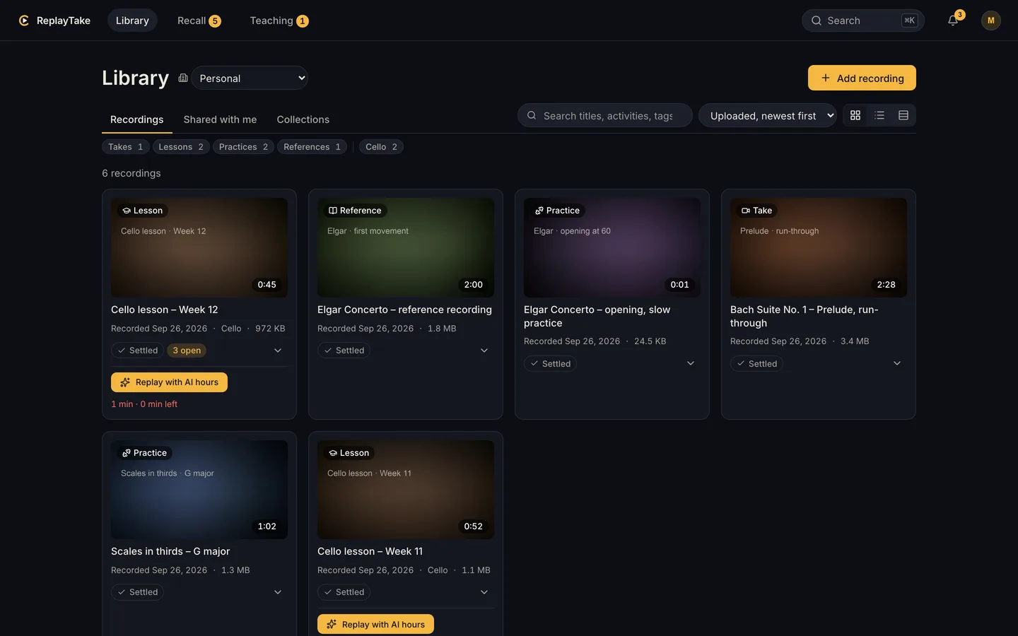This screenshot has width=1018, height=636.
Task: Select the Recordings tab
Action: pos(137,119)
